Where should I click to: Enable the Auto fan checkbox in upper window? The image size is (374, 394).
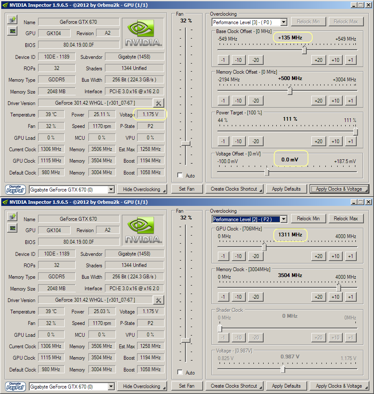tap(180, 175)
